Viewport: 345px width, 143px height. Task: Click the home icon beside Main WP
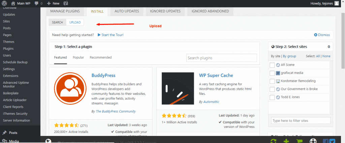point(13,3)
